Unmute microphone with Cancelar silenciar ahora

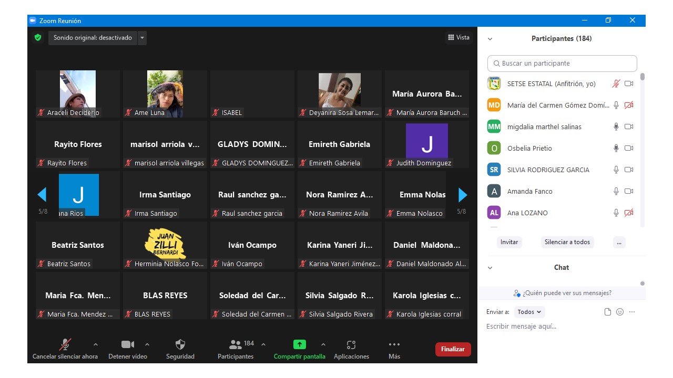pyautogui.click(x=65, y=345)
